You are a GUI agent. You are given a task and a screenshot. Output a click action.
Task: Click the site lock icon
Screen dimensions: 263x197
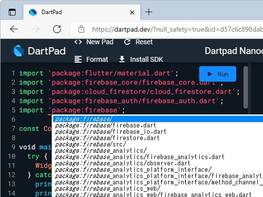[x=81, y=29]
